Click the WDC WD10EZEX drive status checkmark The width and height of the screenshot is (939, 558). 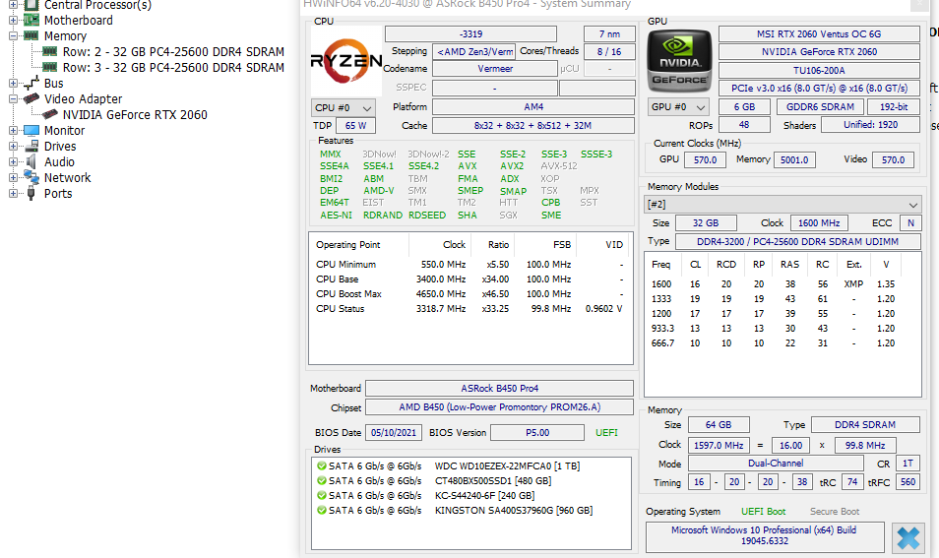click(x=322, y=465)
